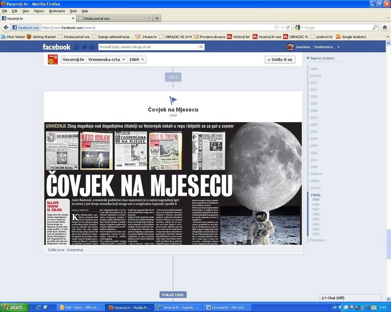Open the Bookmarks menu
Image resolution: width=391 pixels, height=312 pixels.
point(57,11)
